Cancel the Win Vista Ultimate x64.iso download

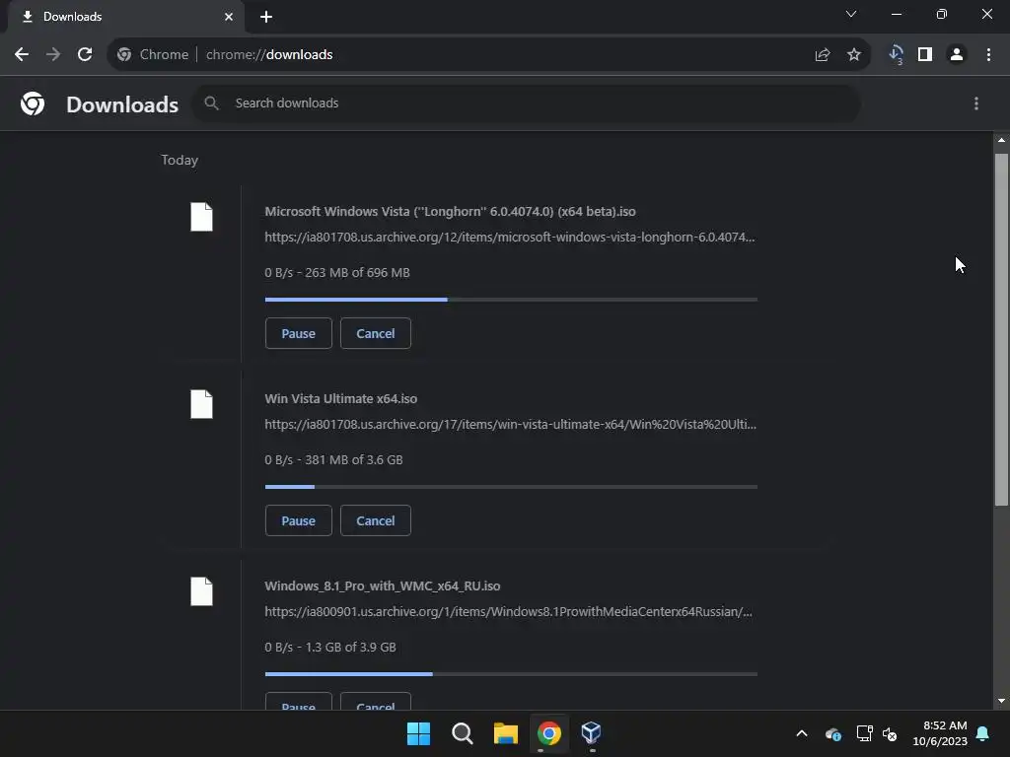click(376, 520)
